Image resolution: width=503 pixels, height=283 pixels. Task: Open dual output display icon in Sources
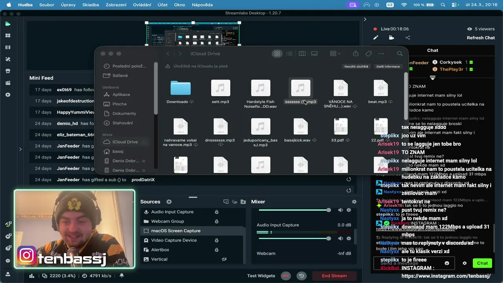pyautogui.click(x=226, y=202)
